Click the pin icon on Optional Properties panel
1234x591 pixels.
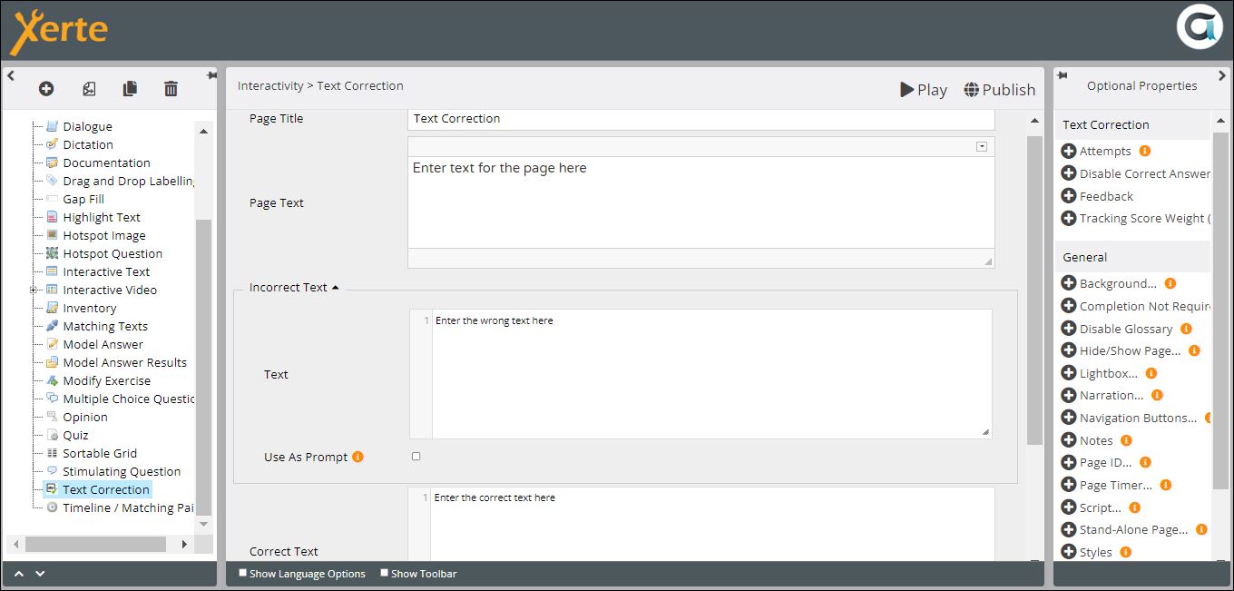coord(1063,76)
